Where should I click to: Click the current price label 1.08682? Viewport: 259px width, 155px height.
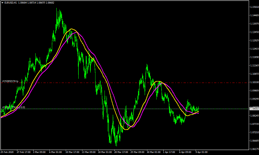(x=254, y=109)
